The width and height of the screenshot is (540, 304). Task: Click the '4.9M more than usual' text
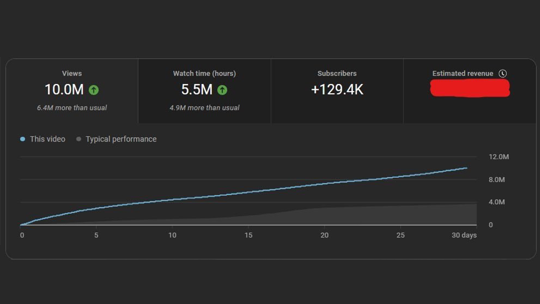pyautogui.click(x=205, y=108)
